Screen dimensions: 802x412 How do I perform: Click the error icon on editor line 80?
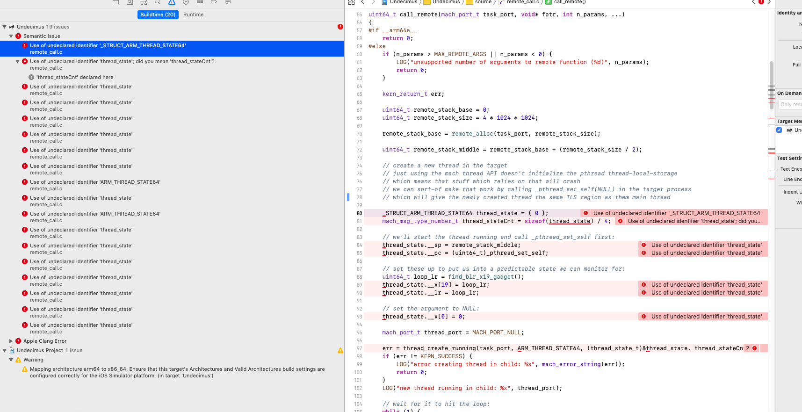tap(585, 213)
